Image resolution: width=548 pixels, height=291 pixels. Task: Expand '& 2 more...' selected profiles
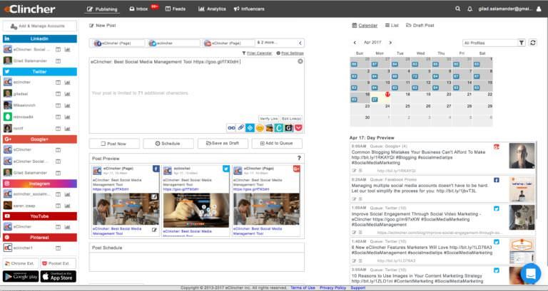(x=267, y=43)
